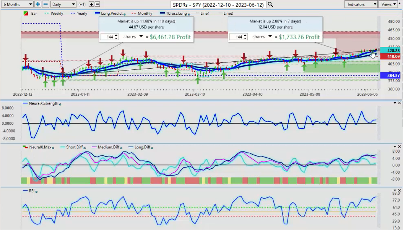Click 'Market is up 11.68% in 110 day(s)'
The image size is (403, 230).
pos(146,21)
